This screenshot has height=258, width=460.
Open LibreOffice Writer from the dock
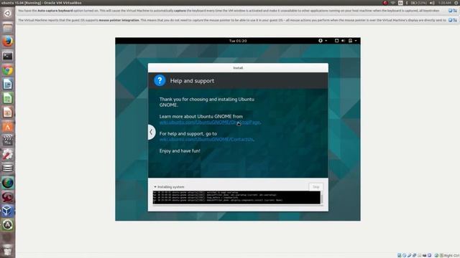pyautogui.click(x=8, y=85)
